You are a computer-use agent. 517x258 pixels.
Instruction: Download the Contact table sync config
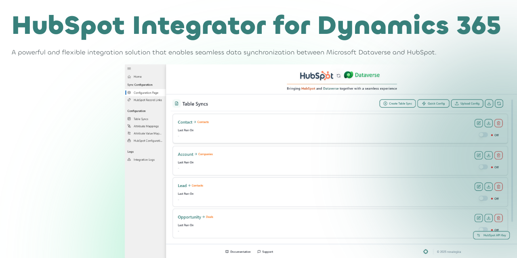(x=489, y=123)
